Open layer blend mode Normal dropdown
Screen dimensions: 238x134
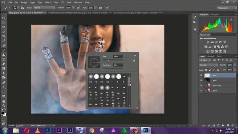point(209,65)
